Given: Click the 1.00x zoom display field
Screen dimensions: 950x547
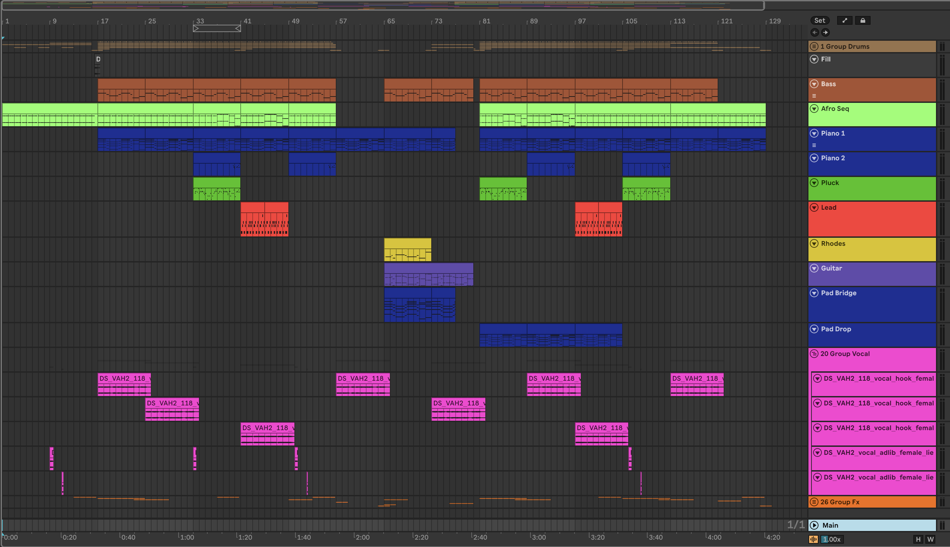Looking at the screenshot, I should (832, 540).
